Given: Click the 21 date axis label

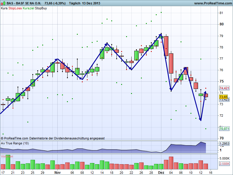Looking at the screenshot, I should [13, 173].
